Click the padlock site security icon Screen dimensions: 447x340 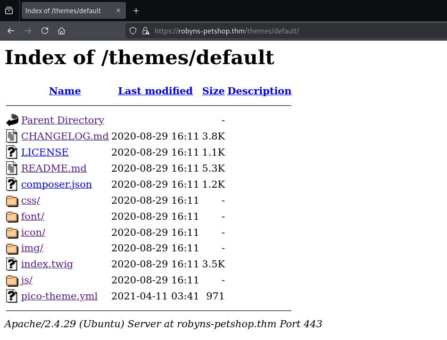click(145, 31)
